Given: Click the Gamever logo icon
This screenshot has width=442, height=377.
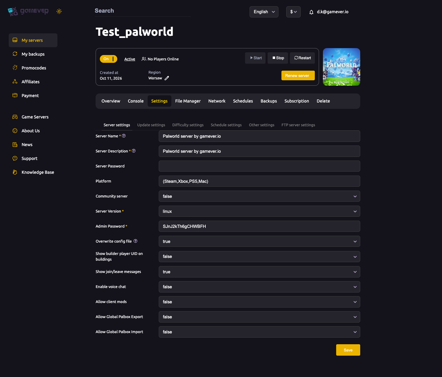Looking at the screenshot, I should point(13,11).
